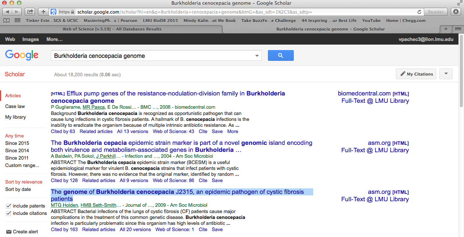Open the Downloads arrow icon
Viewport: 464px width, 237px height.
coord(456,12)
